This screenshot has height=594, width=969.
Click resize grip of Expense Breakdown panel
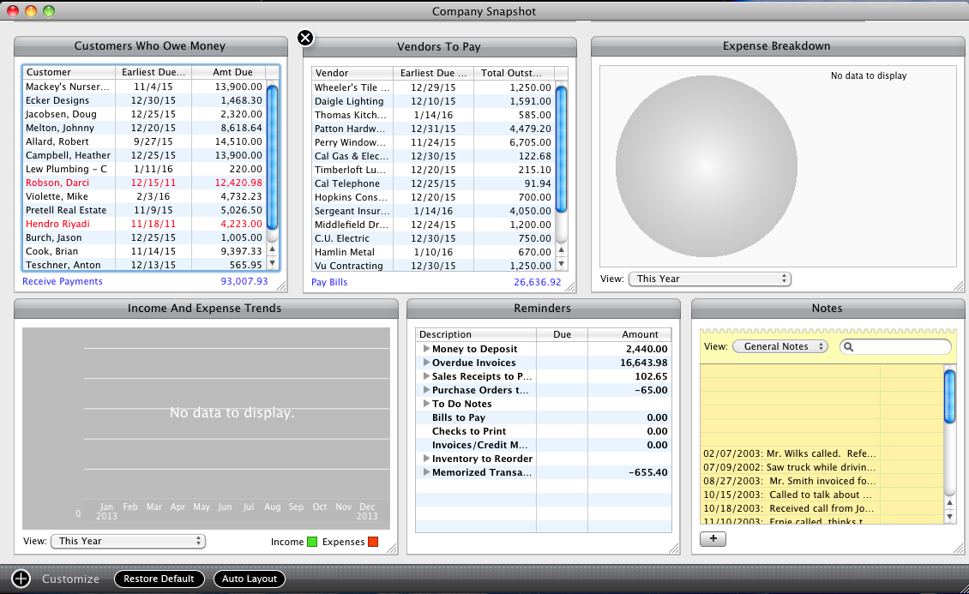coord(958,286)
